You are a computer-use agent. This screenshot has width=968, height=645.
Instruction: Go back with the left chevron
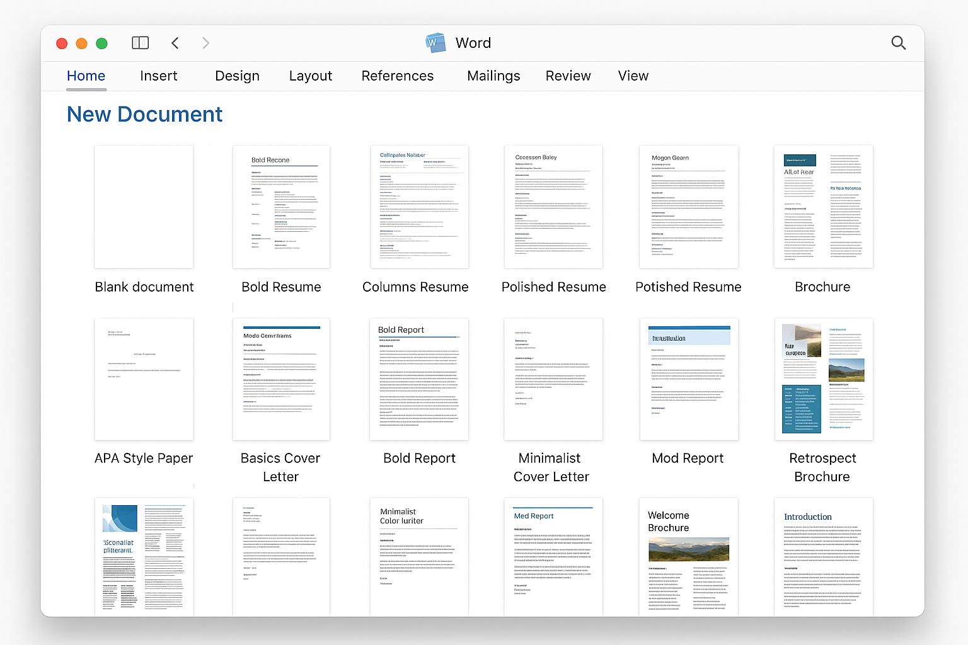[175, 43]
